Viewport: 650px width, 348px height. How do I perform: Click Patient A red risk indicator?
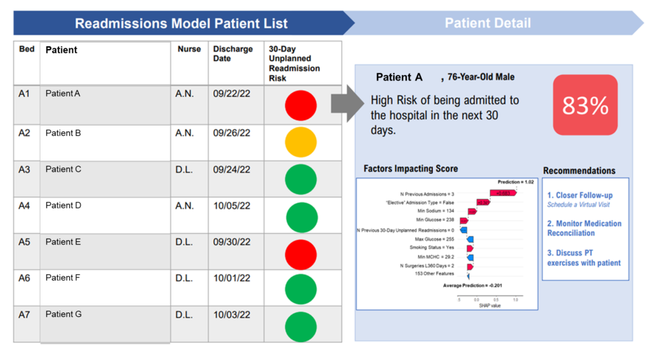click(300, 106)
